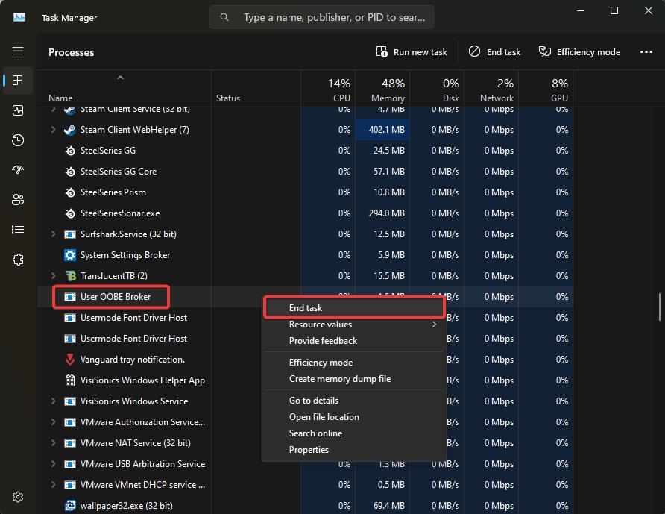The image size is (665, 514).
Task: Open App history from the sidebar
Action: click(x=18, y=140)
